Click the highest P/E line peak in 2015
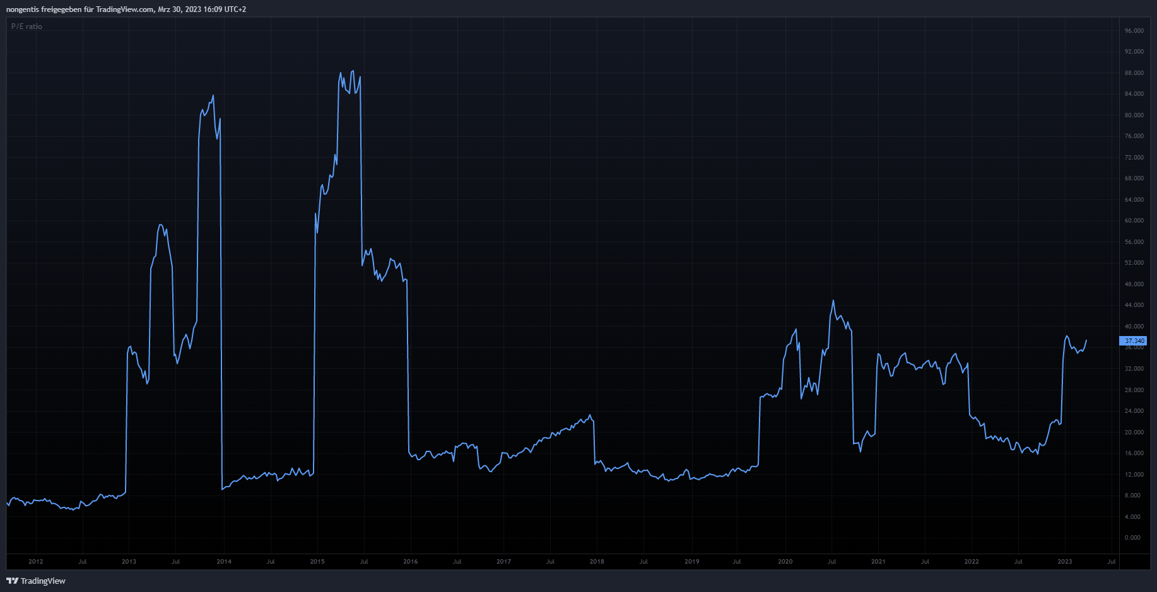 [353, 71]
